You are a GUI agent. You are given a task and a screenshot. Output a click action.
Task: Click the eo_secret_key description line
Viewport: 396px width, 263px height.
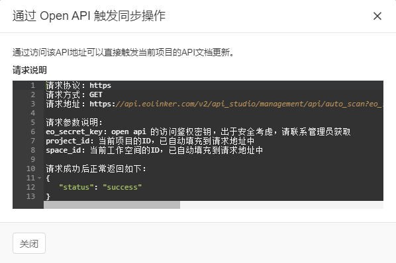coord(198,131)
